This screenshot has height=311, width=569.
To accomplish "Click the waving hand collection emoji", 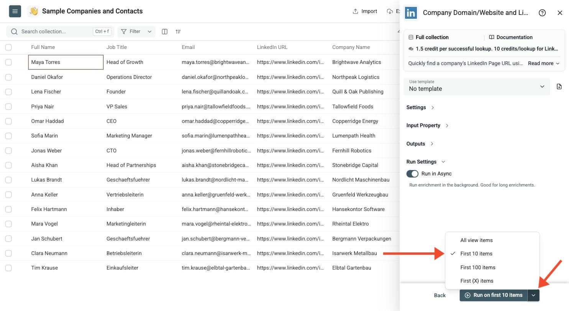I will click(34, 11).
